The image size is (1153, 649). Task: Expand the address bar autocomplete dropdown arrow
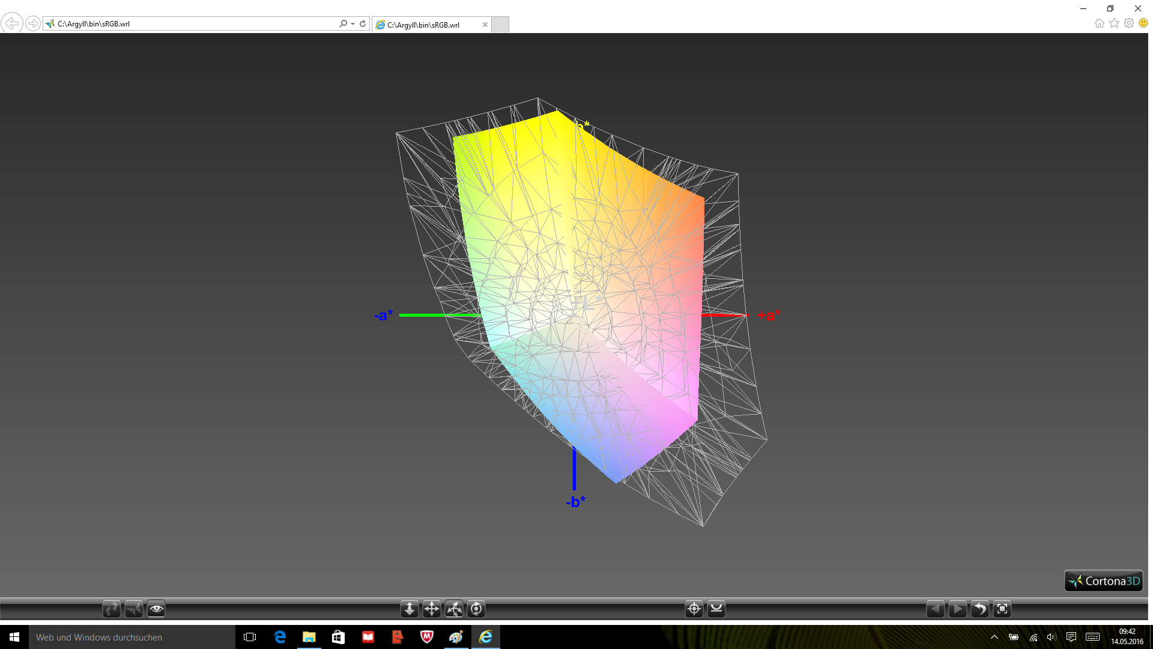point(353,24)
